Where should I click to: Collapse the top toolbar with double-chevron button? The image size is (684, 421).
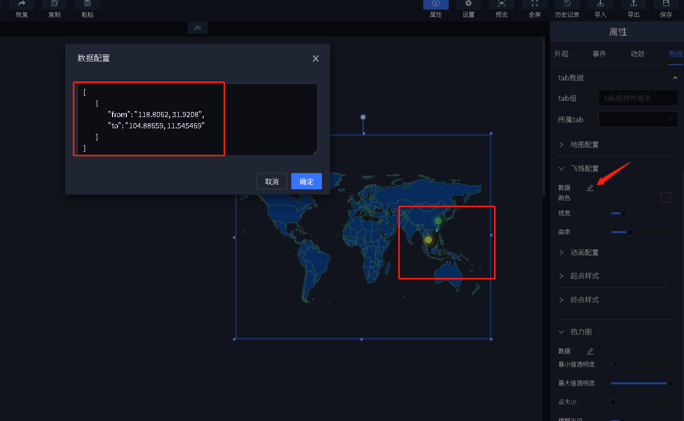[198, 28]
